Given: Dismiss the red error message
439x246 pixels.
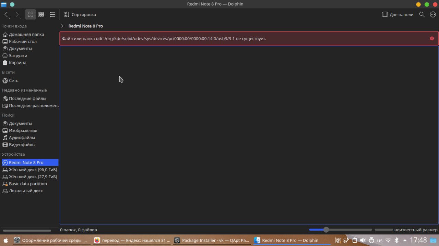Looking at the screenshot, I should pos(432,38).
